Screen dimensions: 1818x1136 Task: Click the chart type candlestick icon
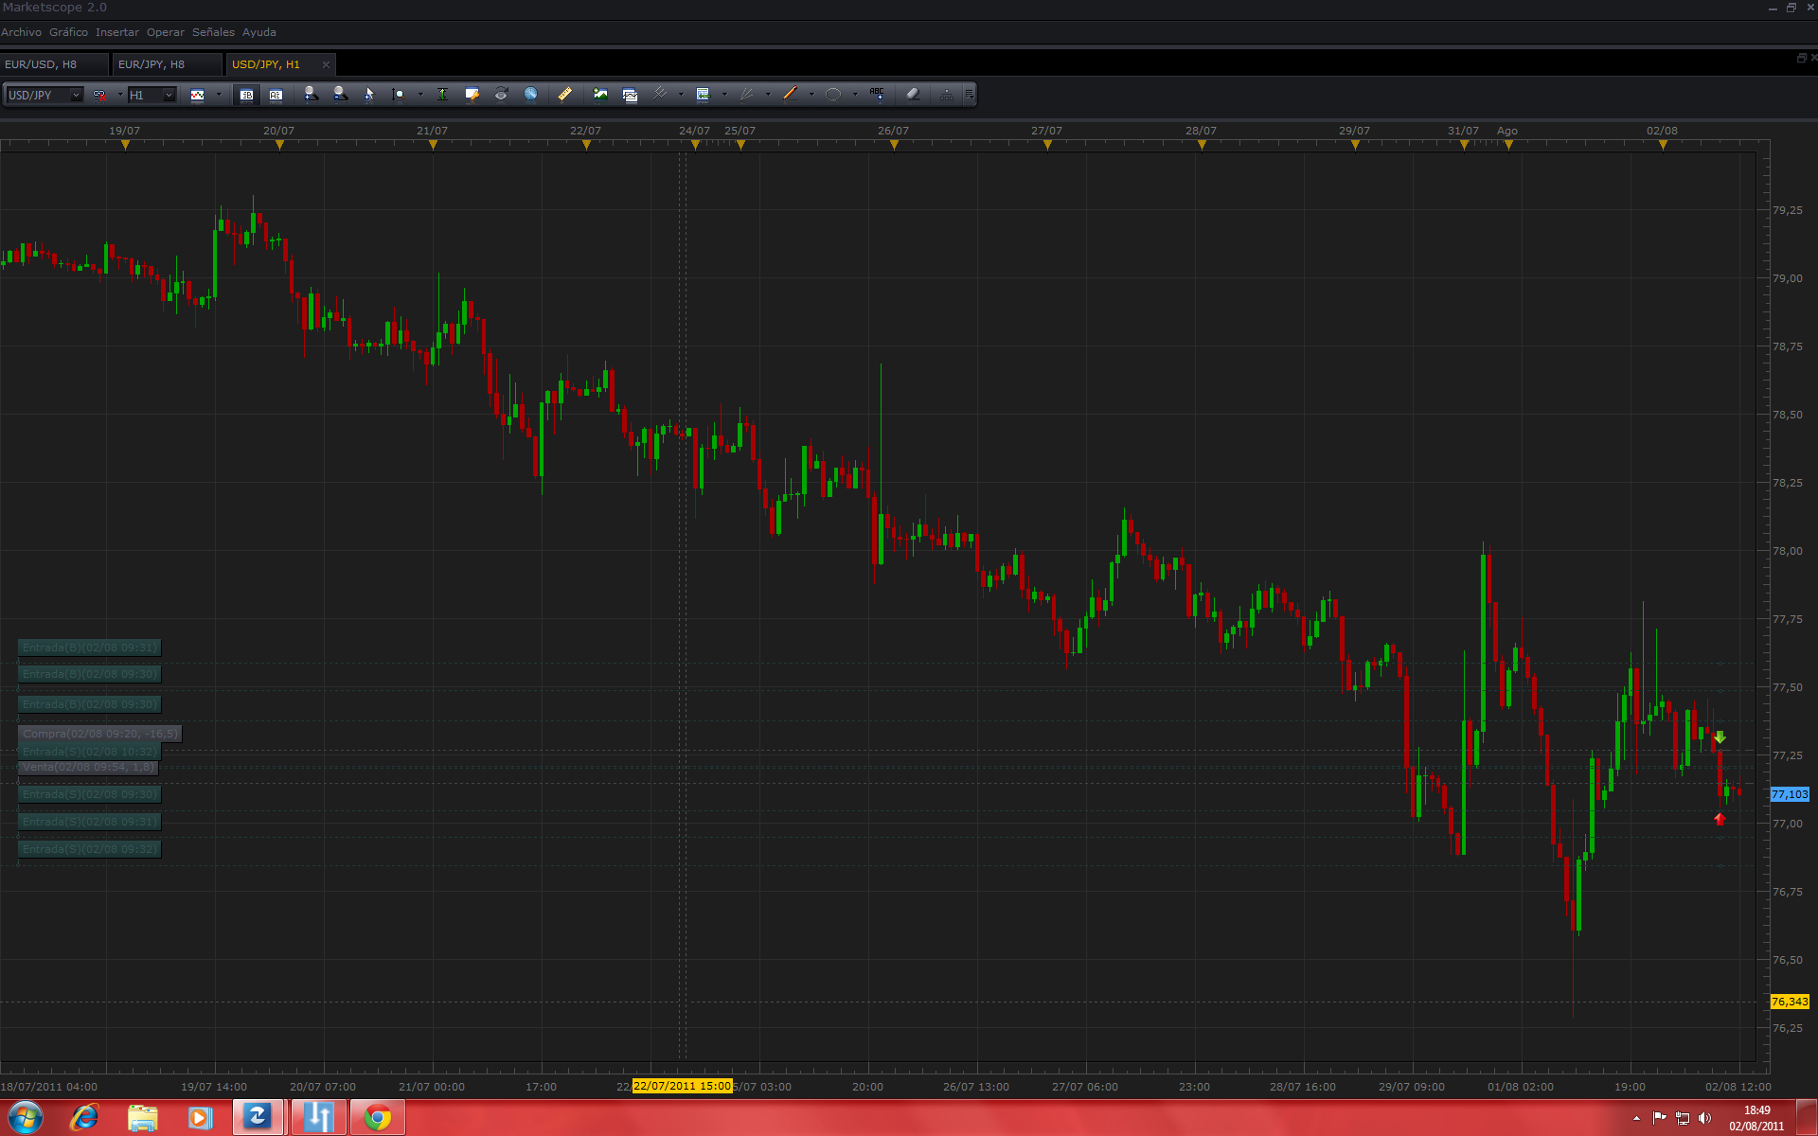tap(198, 95)
